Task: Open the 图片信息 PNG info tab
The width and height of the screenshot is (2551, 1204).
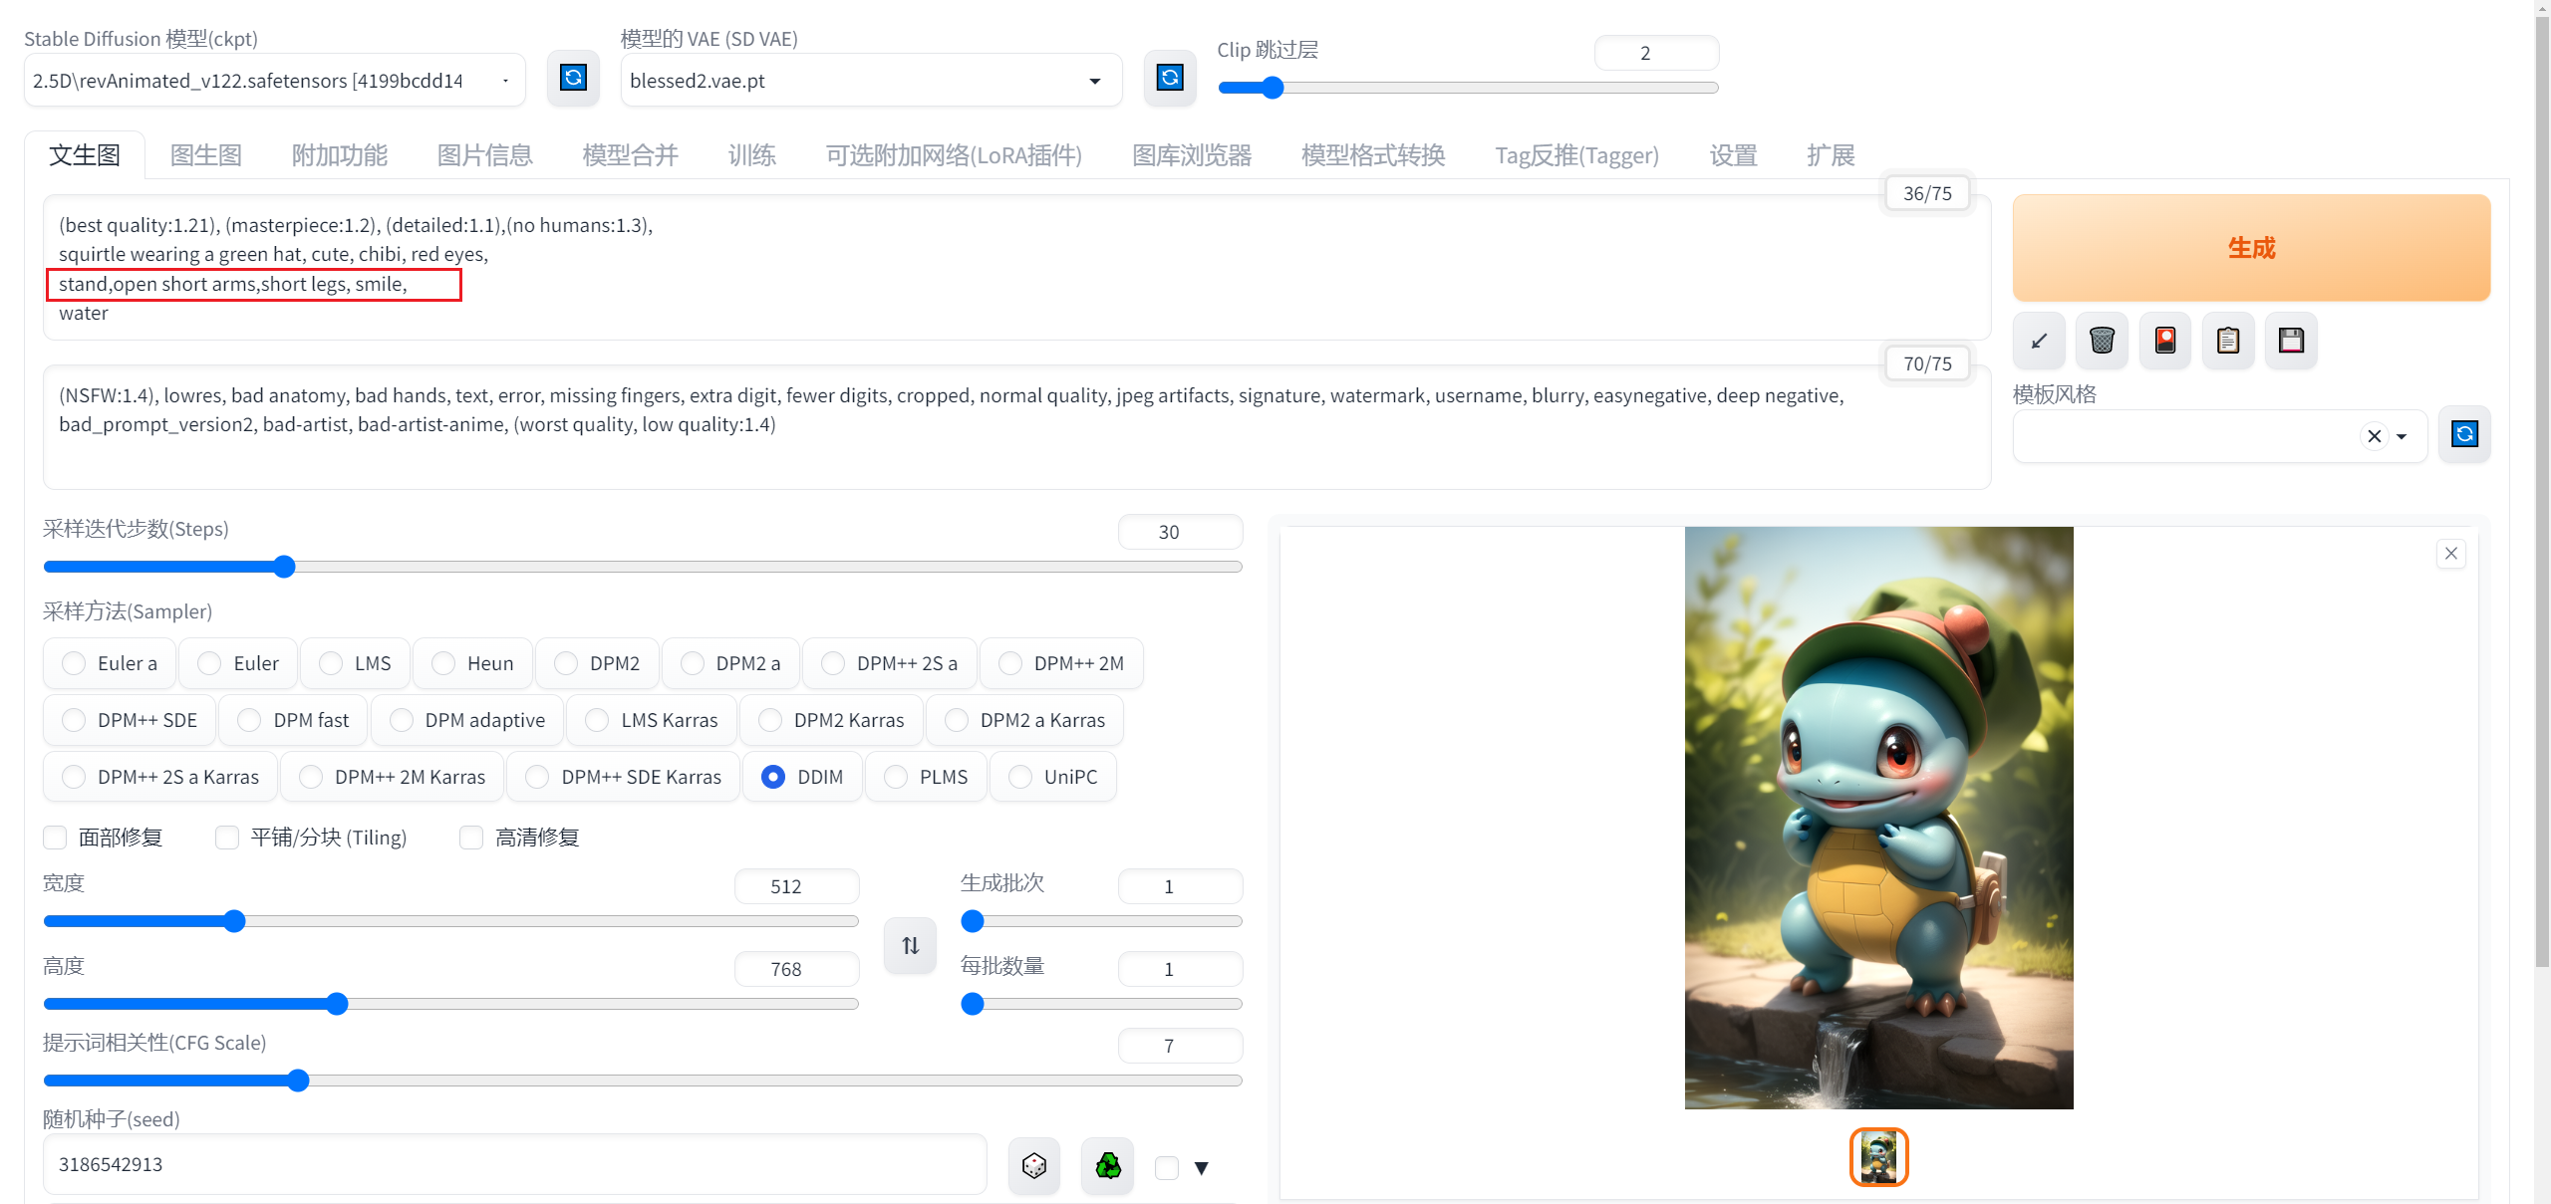Action: [485, 155]
